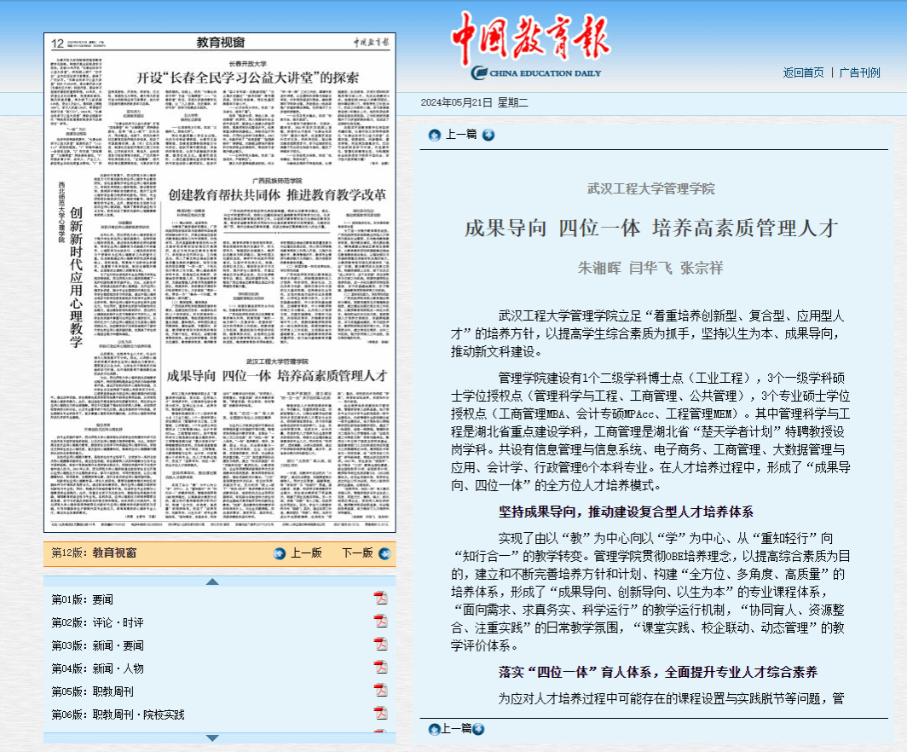Open the 开设长春全民学习公益大讲堂 article on the page image
The image size is (907, 752).
click(x=248, y=78)
